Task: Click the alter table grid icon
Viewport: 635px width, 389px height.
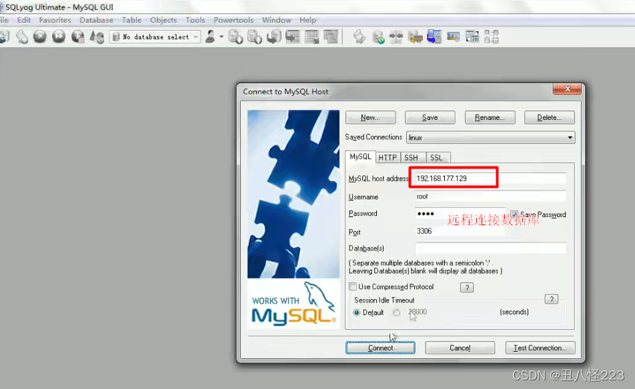Action: pyautogui.click(x=311, y=37)
